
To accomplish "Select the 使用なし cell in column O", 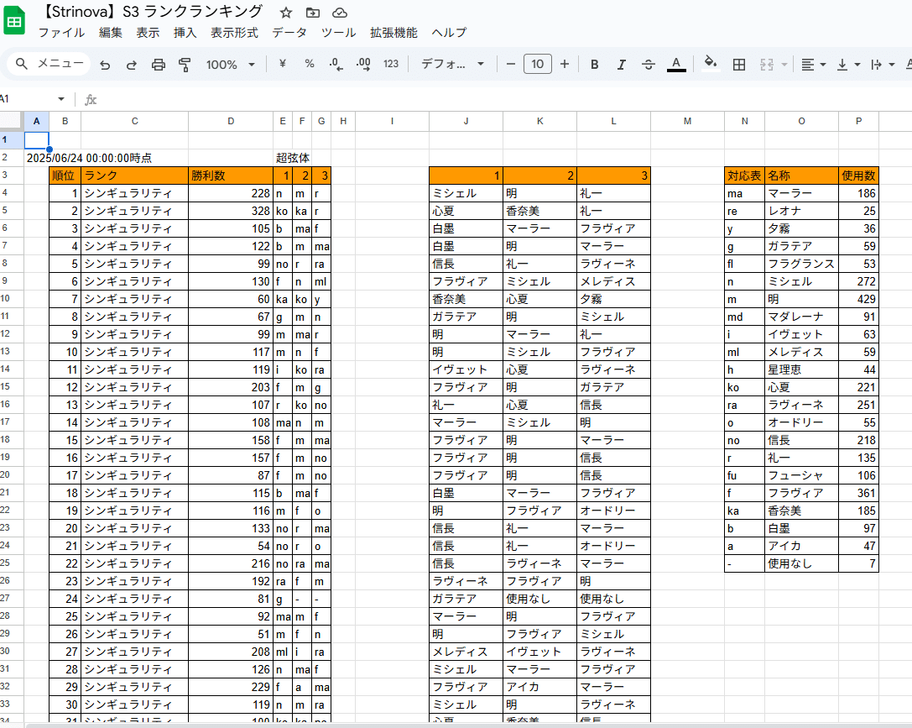I will [801, 563].
